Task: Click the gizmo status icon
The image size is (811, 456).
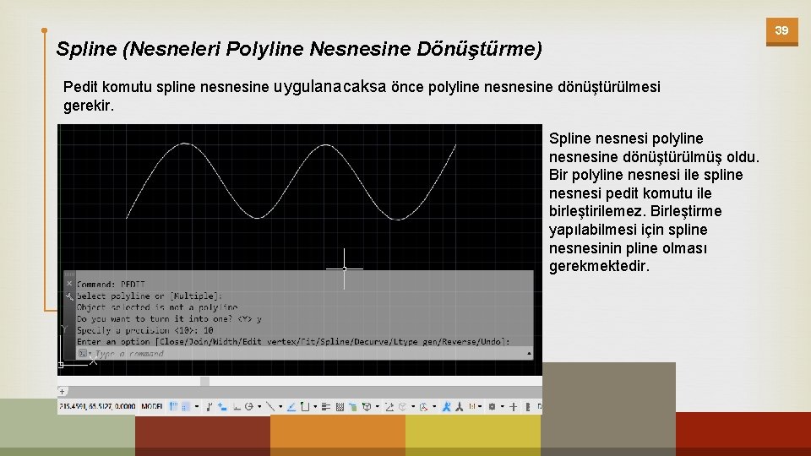Action: point(423,407)
